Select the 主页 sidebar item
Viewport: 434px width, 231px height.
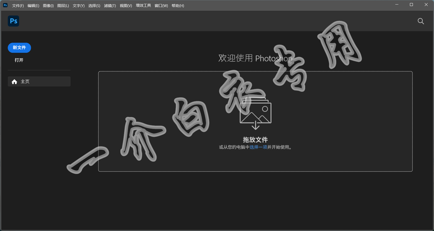(x=39, y=81)
